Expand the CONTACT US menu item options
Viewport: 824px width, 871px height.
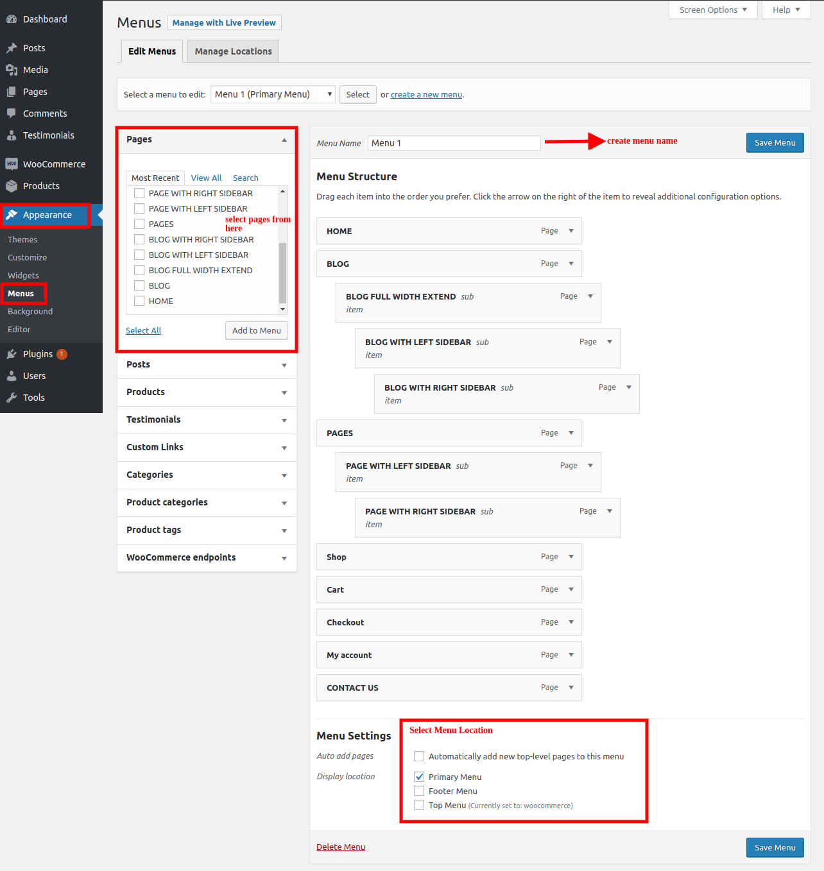pos(571,688)
